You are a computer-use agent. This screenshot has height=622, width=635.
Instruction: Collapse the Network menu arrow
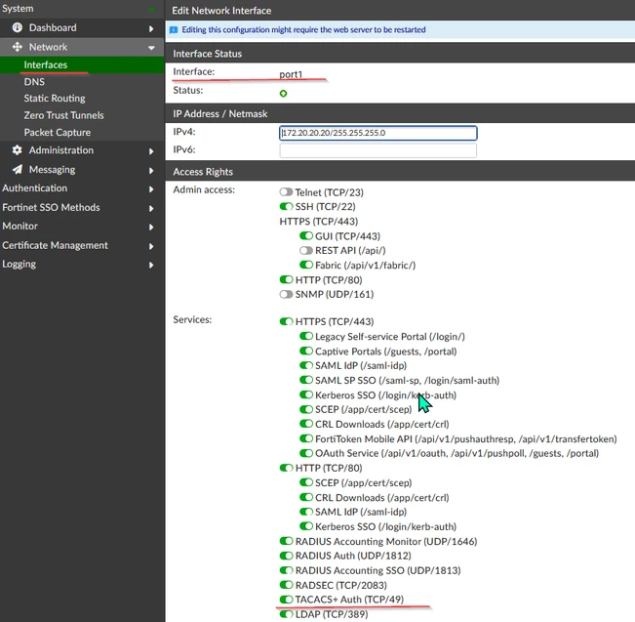point(151,48)
